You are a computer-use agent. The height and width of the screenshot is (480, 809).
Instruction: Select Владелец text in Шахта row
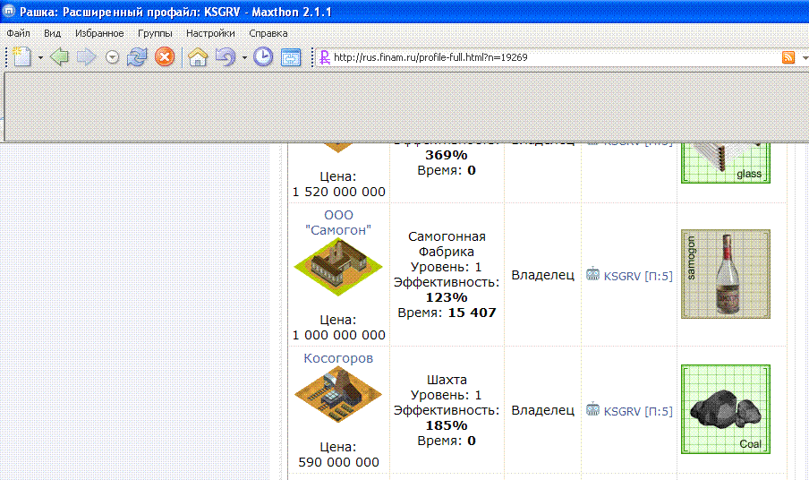coord(543,410)
